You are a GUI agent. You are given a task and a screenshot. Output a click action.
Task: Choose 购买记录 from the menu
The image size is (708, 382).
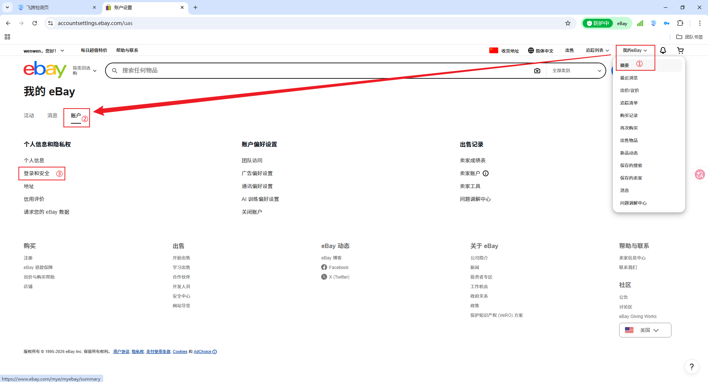pyautogui.click(x=629, y=116)
